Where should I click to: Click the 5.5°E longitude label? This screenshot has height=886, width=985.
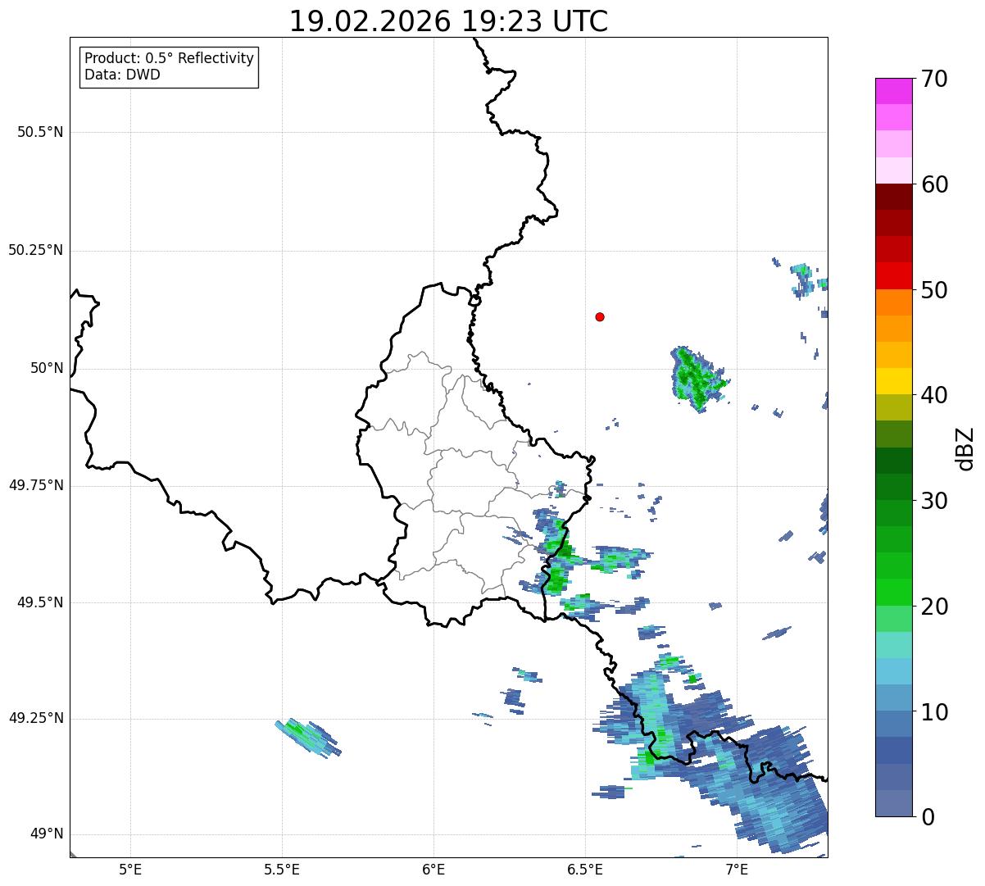[282, 870]
